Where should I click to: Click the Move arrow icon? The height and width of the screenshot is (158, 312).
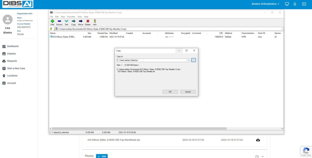tap(80, 21)
